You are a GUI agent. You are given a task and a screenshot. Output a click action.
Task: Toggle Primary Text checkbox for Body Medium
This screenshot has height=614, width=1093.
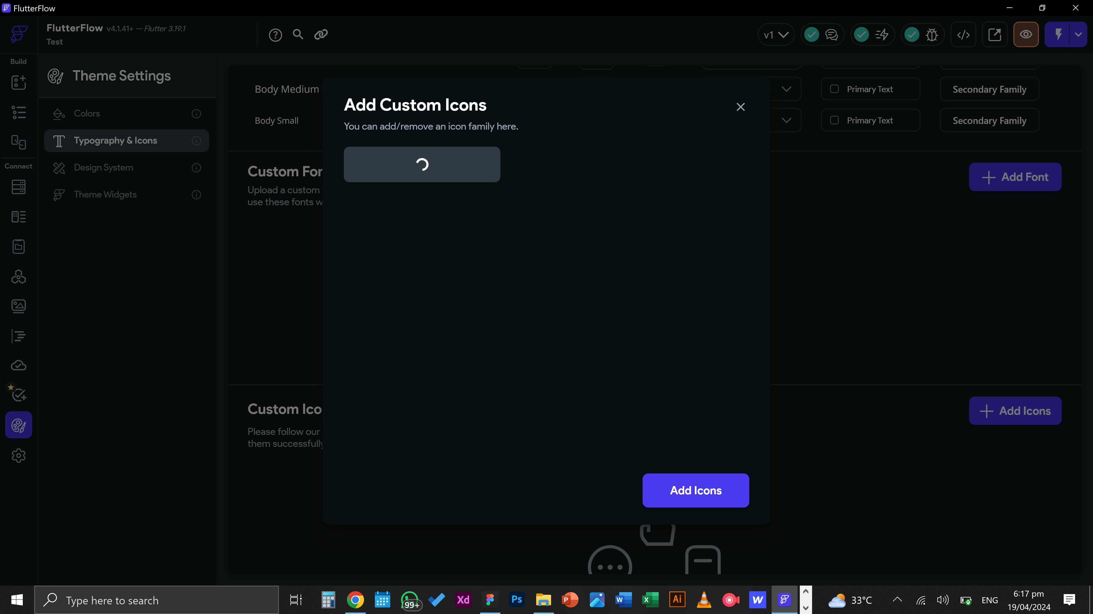pos(834,89)
